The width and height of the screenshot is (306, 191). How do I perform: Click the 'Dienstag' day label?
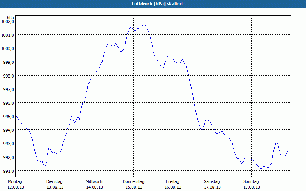(x=54, y=182)
